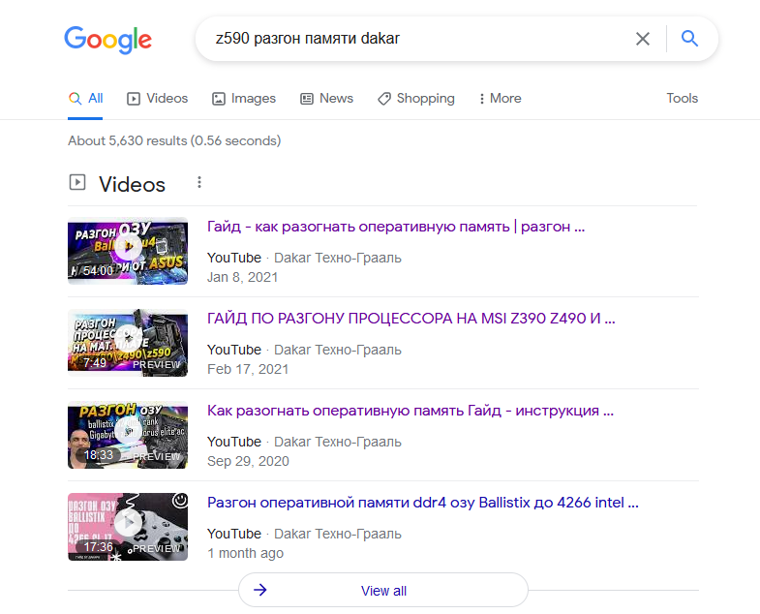Viewport: 760px width, 614px height.
Task: Switch to the Videos search tab
Action: click(x=157, y=99)
